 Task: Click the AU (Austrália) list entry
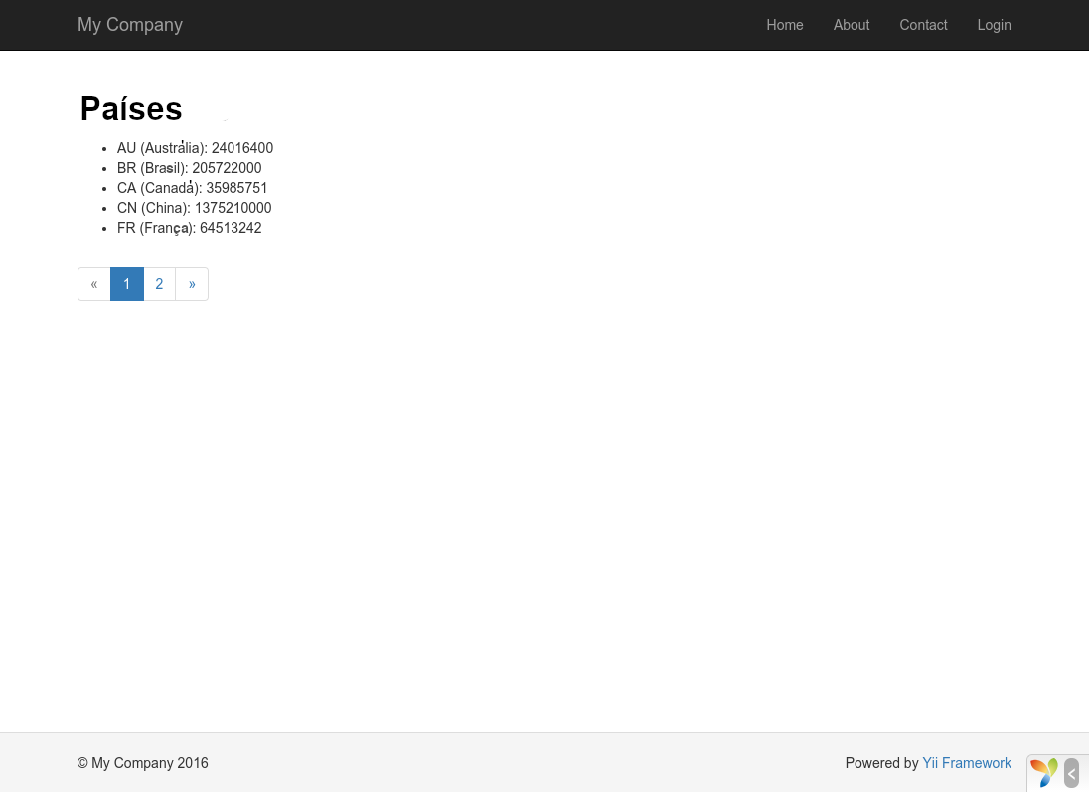click(x=195, y=148)
